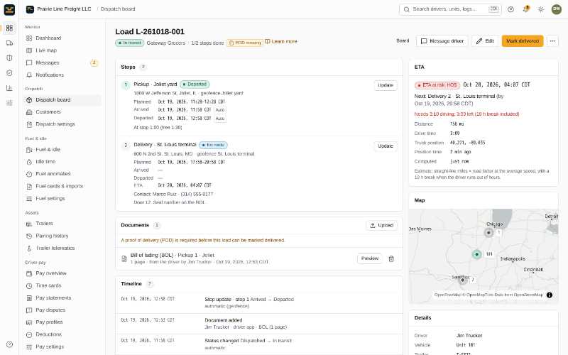Click the Bill of lading document file icon

(x=124, y=258)
